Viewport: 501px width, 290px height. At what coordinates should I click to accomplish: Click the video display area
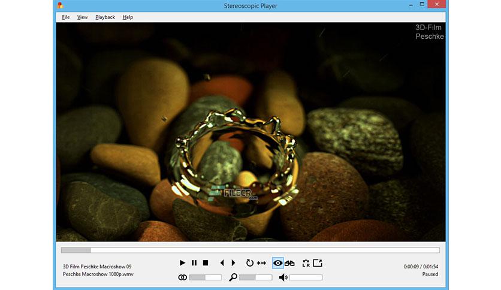(251, 132)
